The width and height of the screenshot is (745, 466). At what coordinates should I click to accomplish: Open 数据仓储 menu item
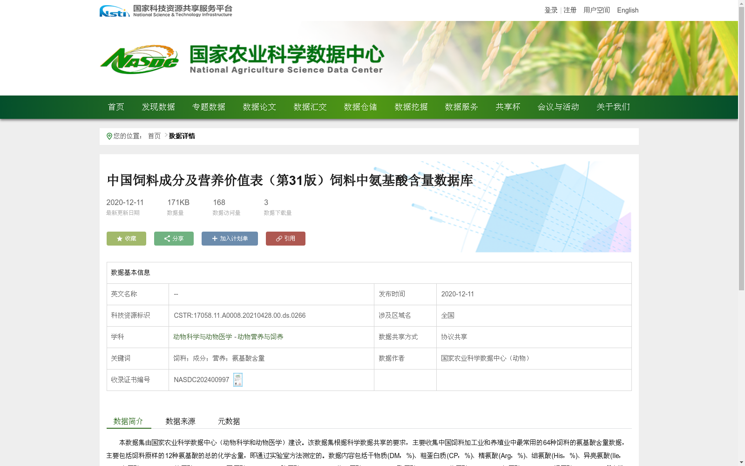(360, 107)
